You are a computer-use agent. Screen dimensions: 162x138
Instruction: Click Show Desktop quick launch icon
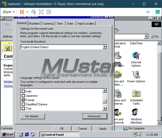point(21,134)
